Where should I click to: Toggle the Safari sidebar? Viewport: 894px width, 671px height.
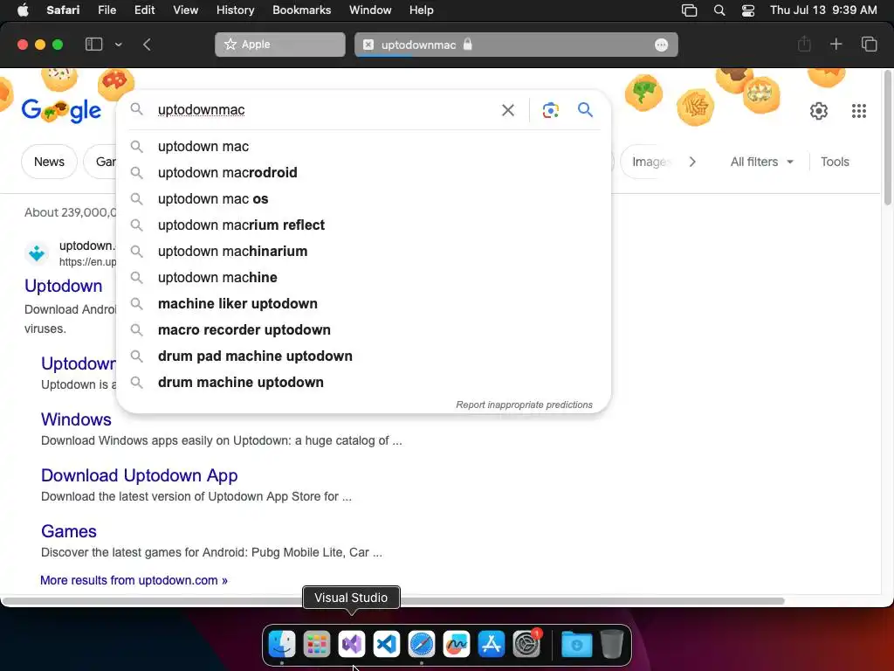[93, 45]
